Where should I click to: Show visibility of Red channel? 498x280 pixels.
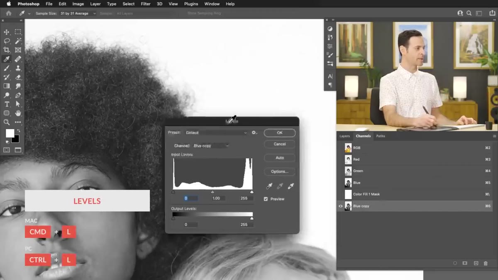[x=341, y=159]
